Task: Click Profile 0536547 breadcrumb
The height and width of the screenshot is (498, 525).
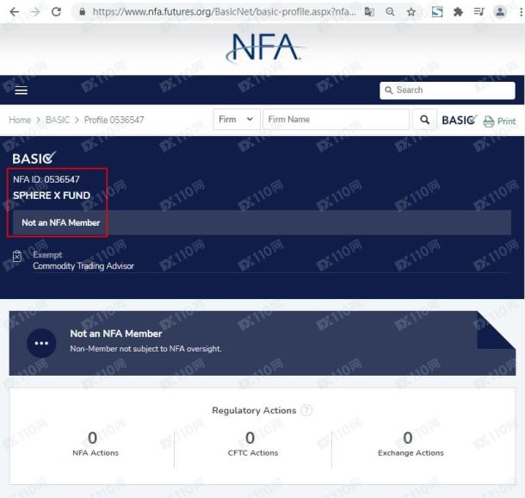Action: point(114,120)
